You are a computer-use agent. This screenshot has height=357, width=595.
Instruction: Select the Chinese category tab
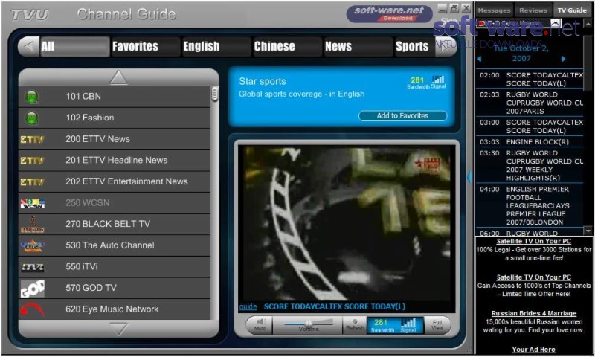click(x=287, y=47)
